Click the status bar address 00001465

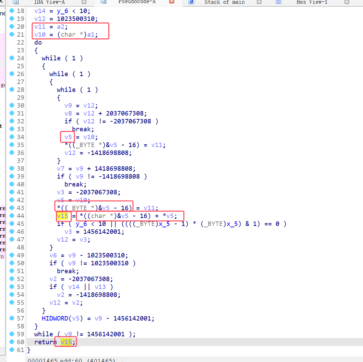pyautogui.click(x=42, y=360)
